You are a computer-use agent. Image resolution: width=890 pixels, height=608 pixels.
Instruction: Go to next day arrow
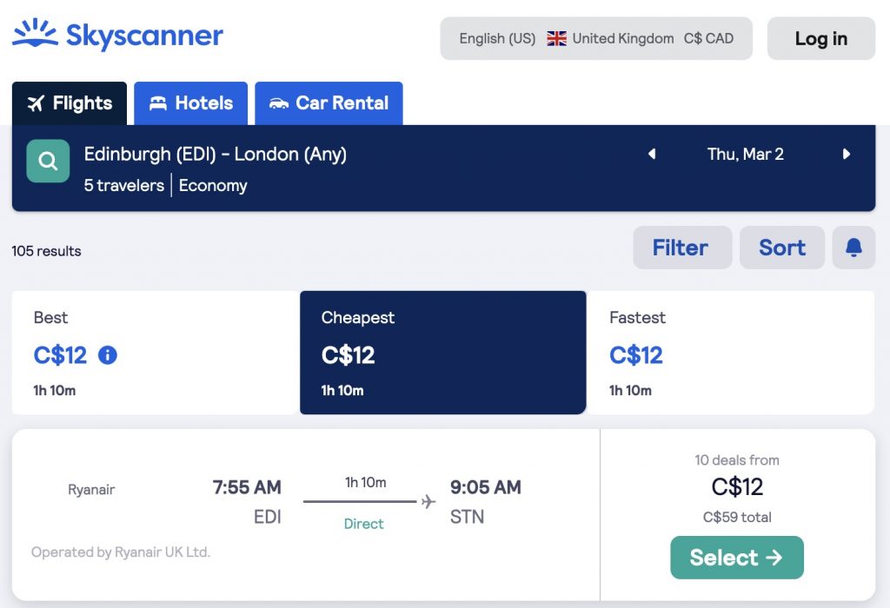847,154
